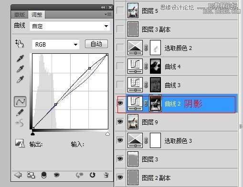243x187 pixels.
Task: Click the 选取颜色 2 layer name
Action: point(178,48)
